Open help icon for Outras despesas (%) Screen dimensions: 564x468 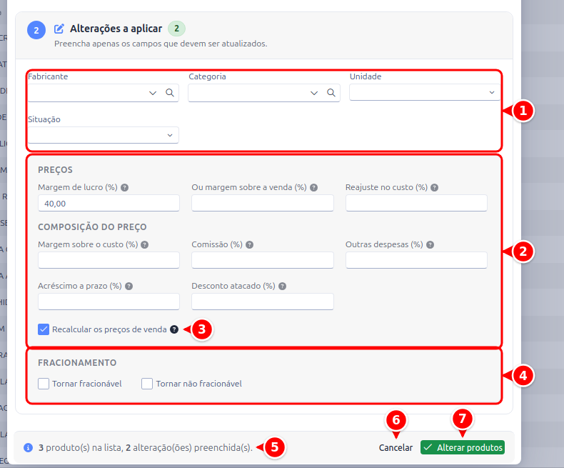pos(430,245)
